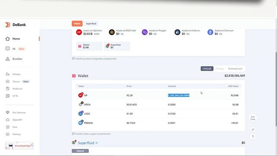This screenshot has width=277, height=156.
Task: Click the Bundles icon
Action: click(x=8, y=59)
